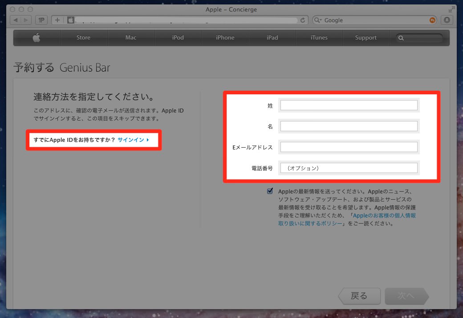
Task: Click the orange snapback arrow in search field
Action: pos(432,20)
